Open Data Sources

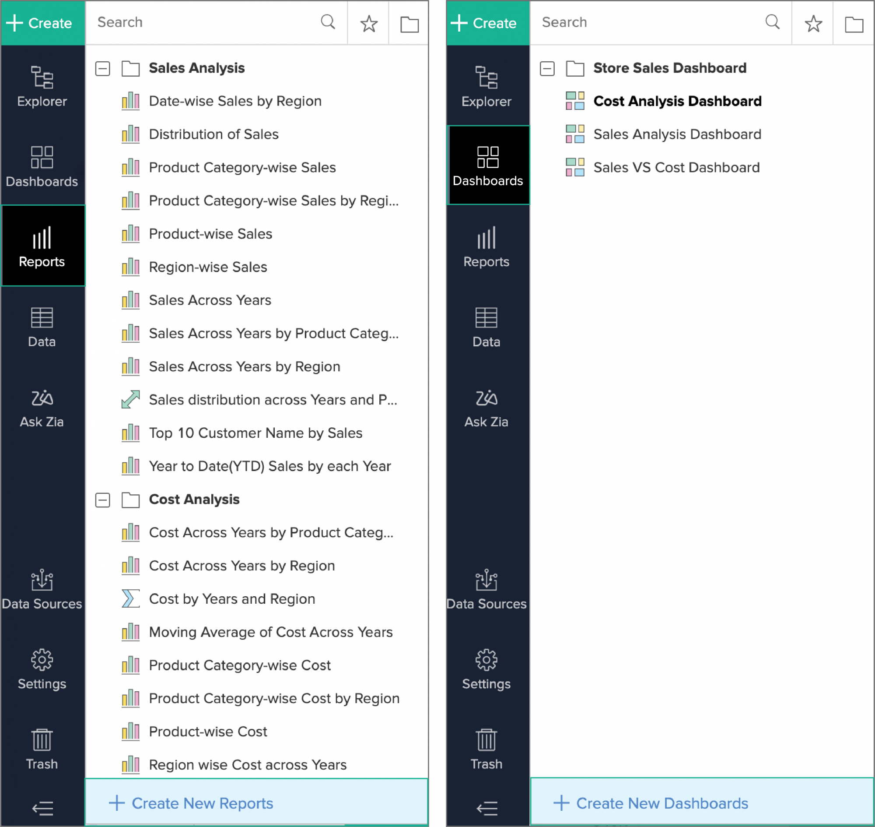coord(42,588)
